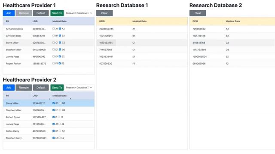This screenshot has height=154, width=275.
Task: Select Robert Parker name cell
Action: click(13, 64)
